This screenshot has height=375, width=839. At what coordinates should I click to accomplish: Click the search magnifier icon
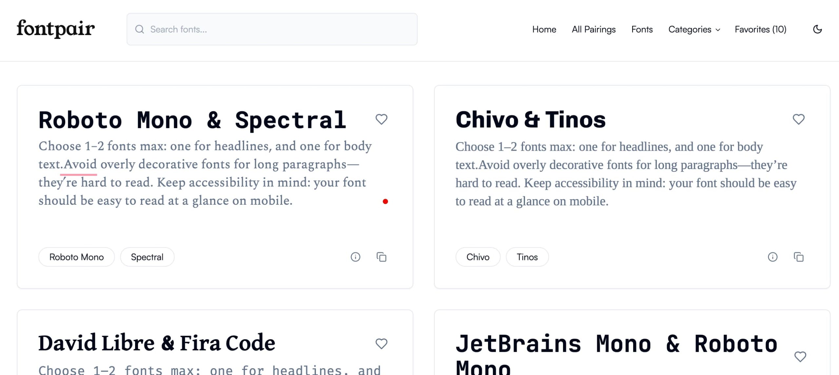140,29
